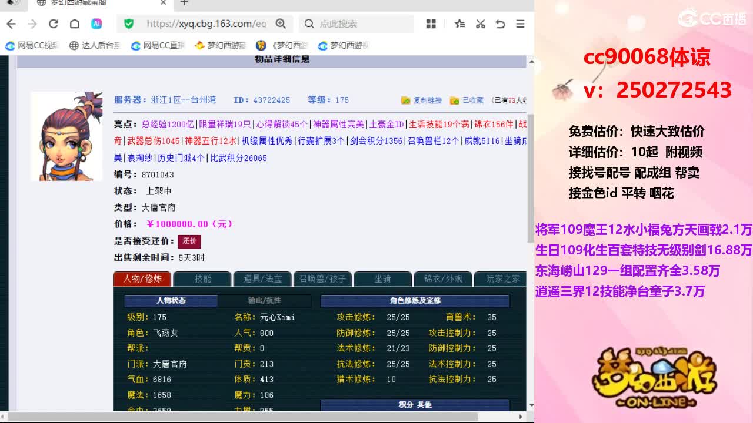Click the zoom magnifier in address bar

(x=281, y=23)
